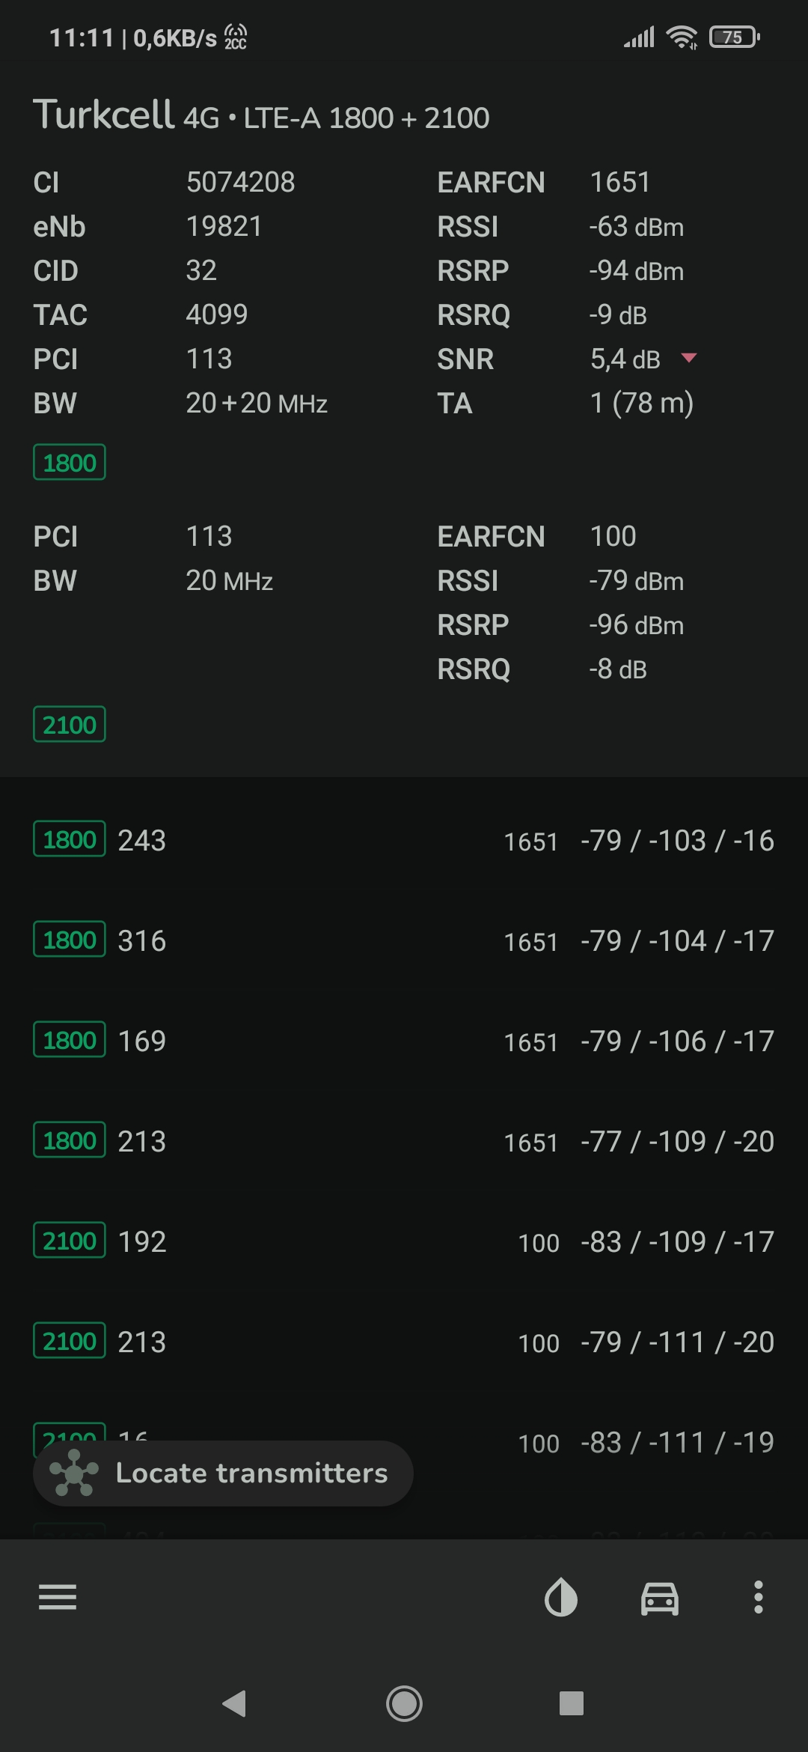Open the three-dot overflow menu
The height and width of the screenshot is (1752, 808).
pyautogui.click(x=759, y=1597)
